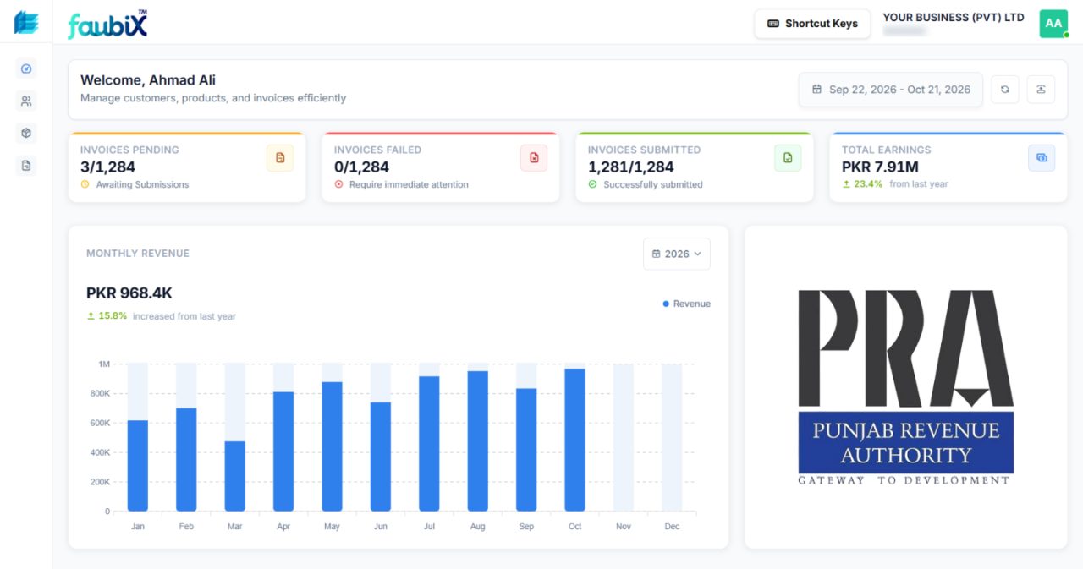
Task: Click the Mar revenue bar
Action: [x=234, y=476]
